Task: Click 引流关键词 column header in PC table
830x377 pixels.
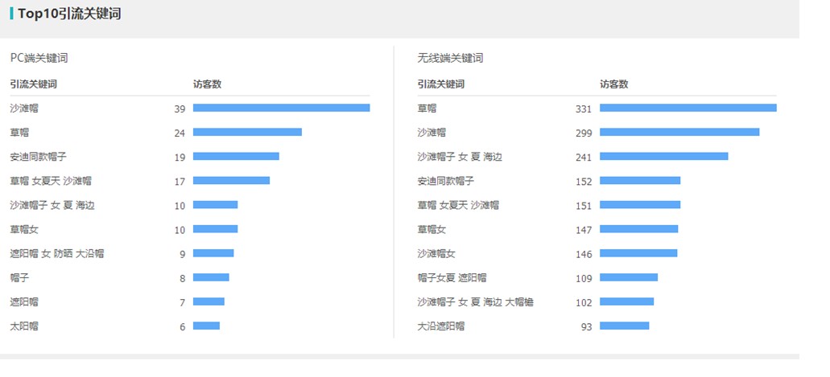Action: point(33,84)
